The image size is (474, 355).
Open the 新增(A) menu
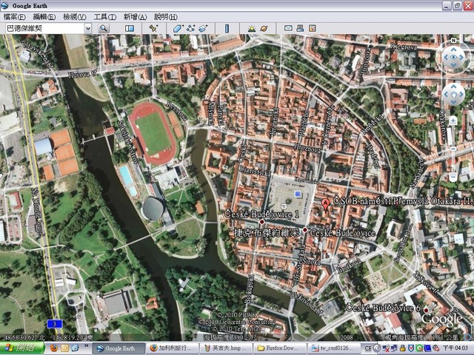tap(135, 17)
